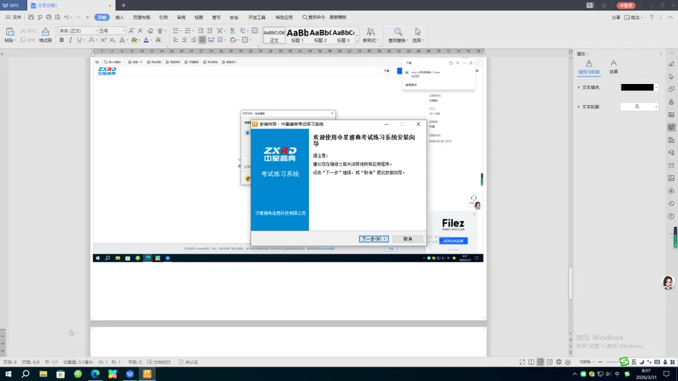This screenshot has width=678, height=381.
Task: Click the clear formatting eraser icon
Action: (x=150, y=31)
